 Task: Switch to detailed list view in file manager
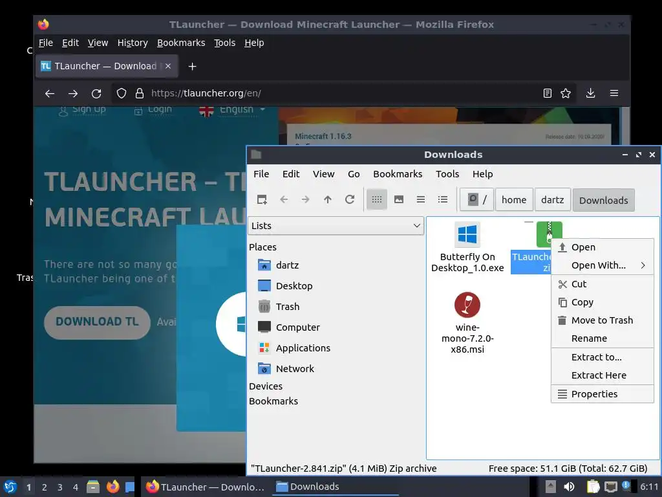pyautogui.click(x=443, y=199)
